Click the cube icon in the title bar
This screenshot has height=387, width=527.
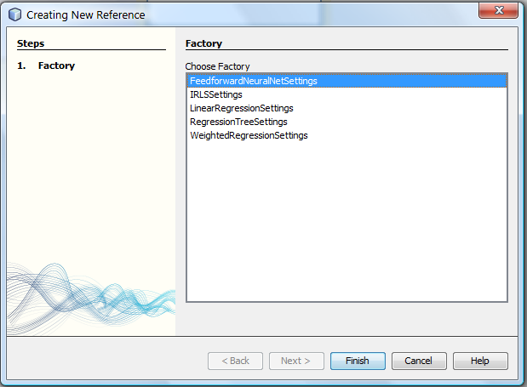(x=14, y=14)
